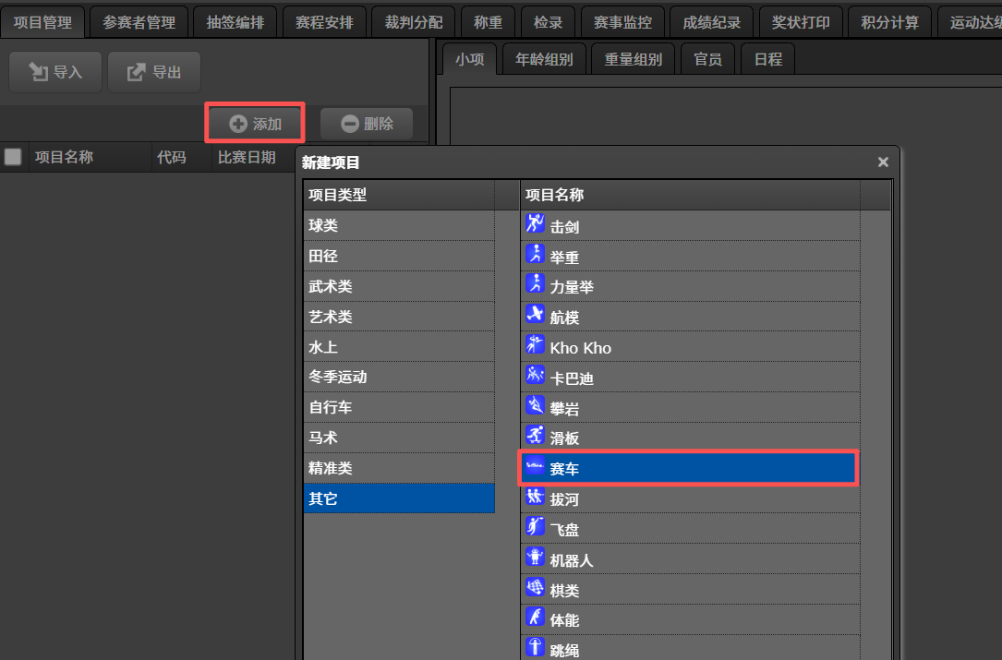
Task: Click the skateboarding (滑板) icon
Action: pos(535,435)
